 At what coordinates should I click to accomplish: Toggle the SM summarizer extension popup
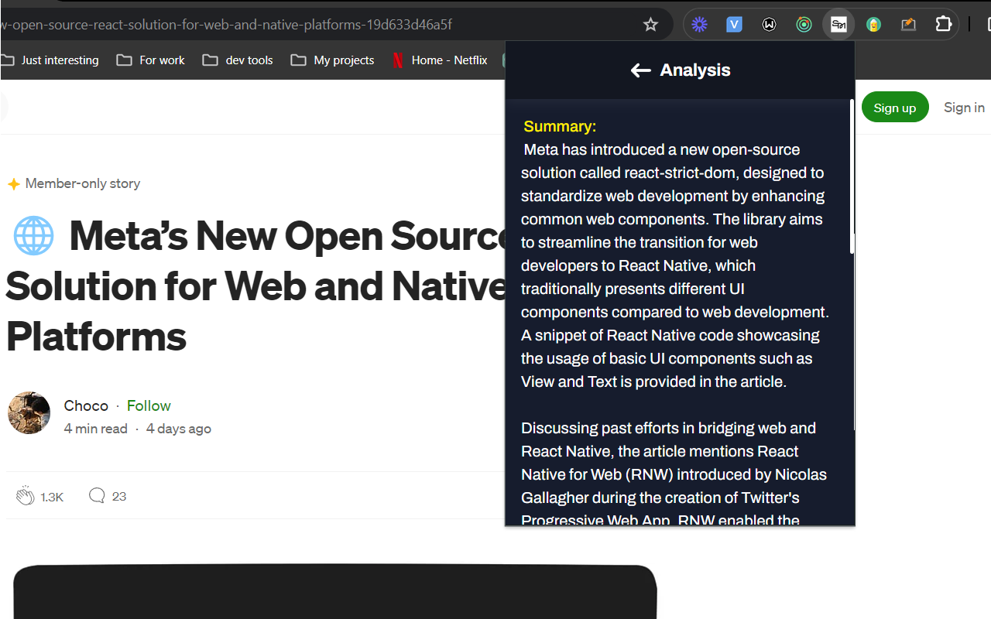pos(838,25)
